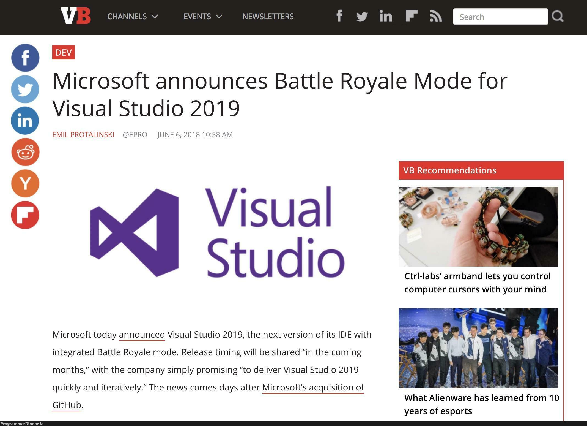Click the Search input field
The width and height of the screenshot is (587, 426).
tap(500, 17)
